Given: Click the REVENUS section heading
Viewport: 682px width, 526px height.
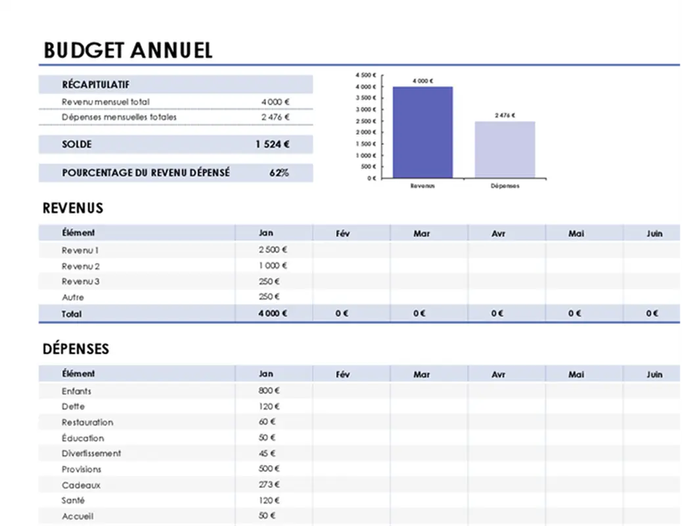Looking at the screenshot, I should click(72, 208).
